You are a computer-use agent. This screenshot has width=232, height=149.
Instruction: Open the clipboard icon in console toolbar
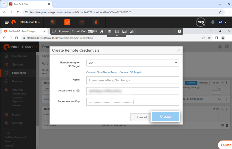110,31
